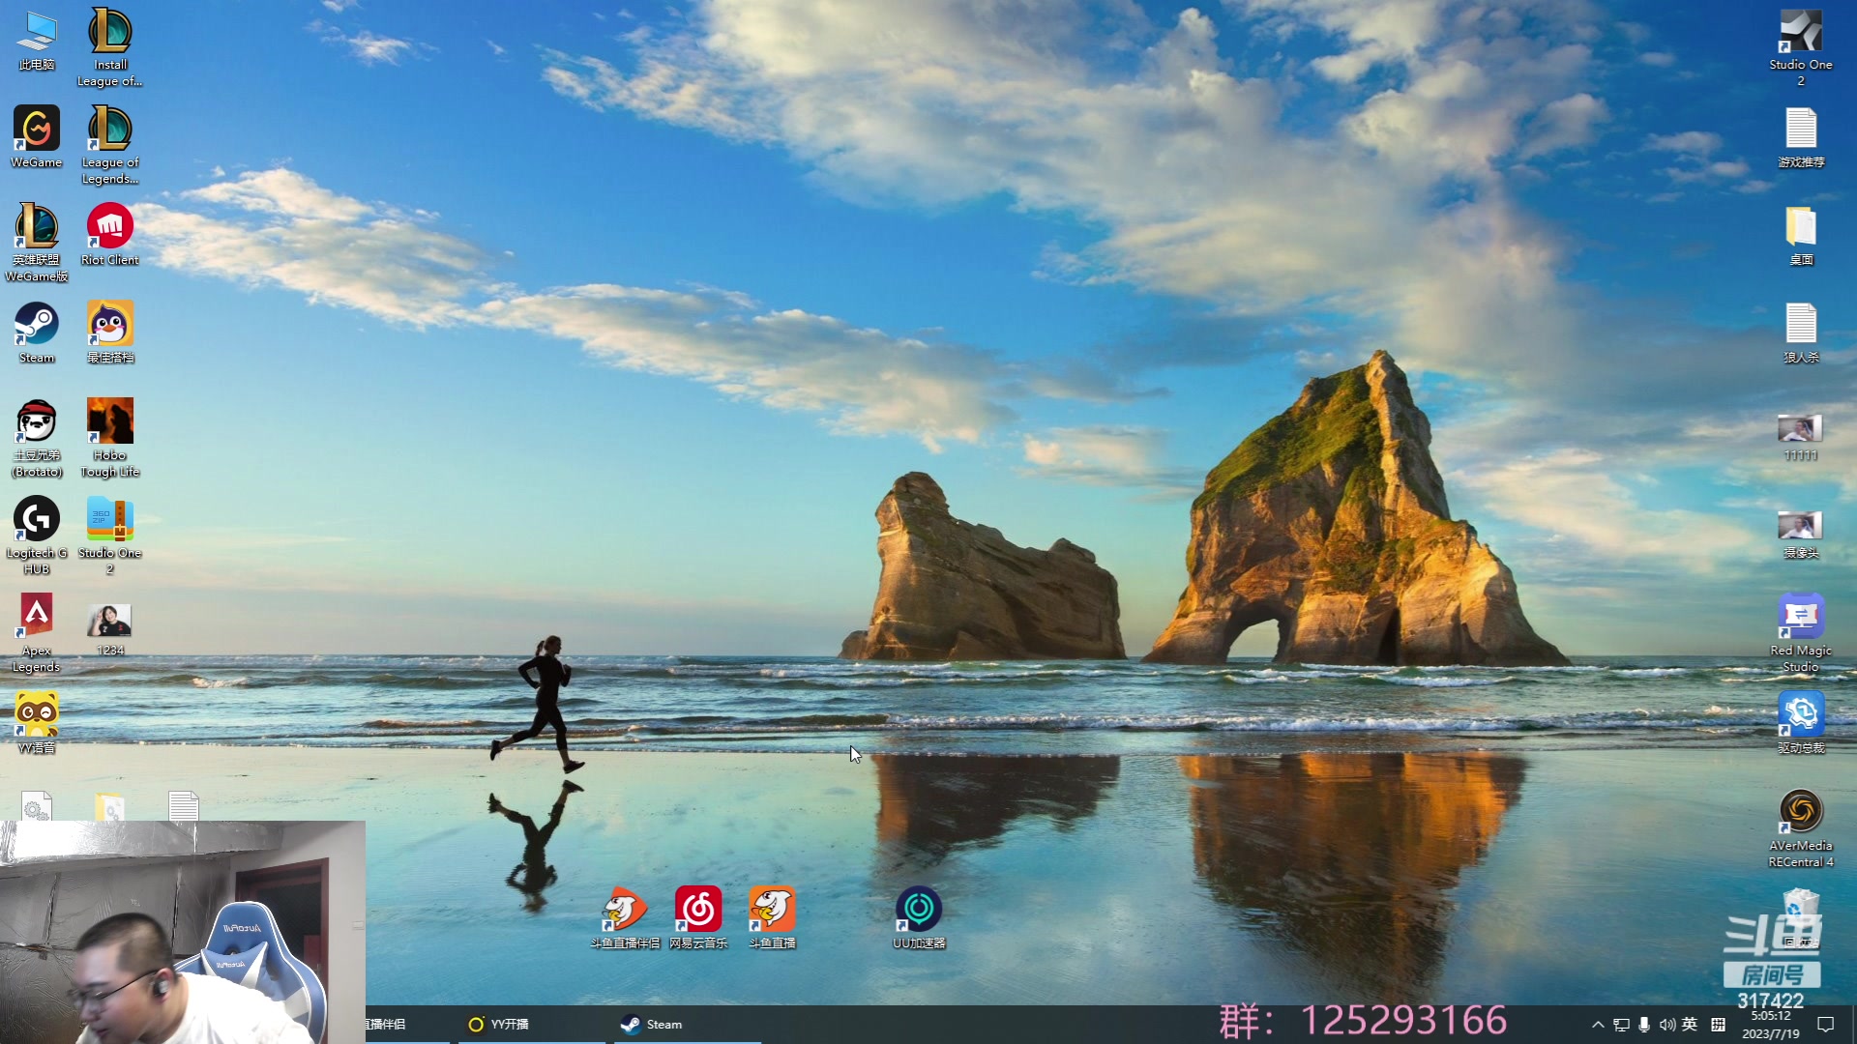The image size is (1857, 1044).
Task: Toggle the 英 input language indicator
Action: 1690,1025
